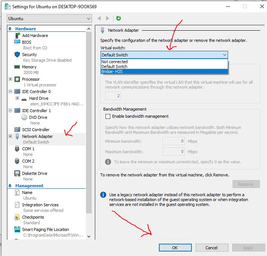
Task: Select Some services offered text
Action: tap(43, 210)
